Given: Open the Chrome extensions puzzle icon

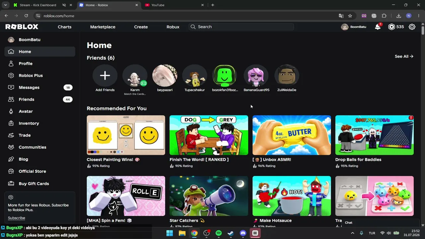Looking at the screenshot, I should (384, 16).
